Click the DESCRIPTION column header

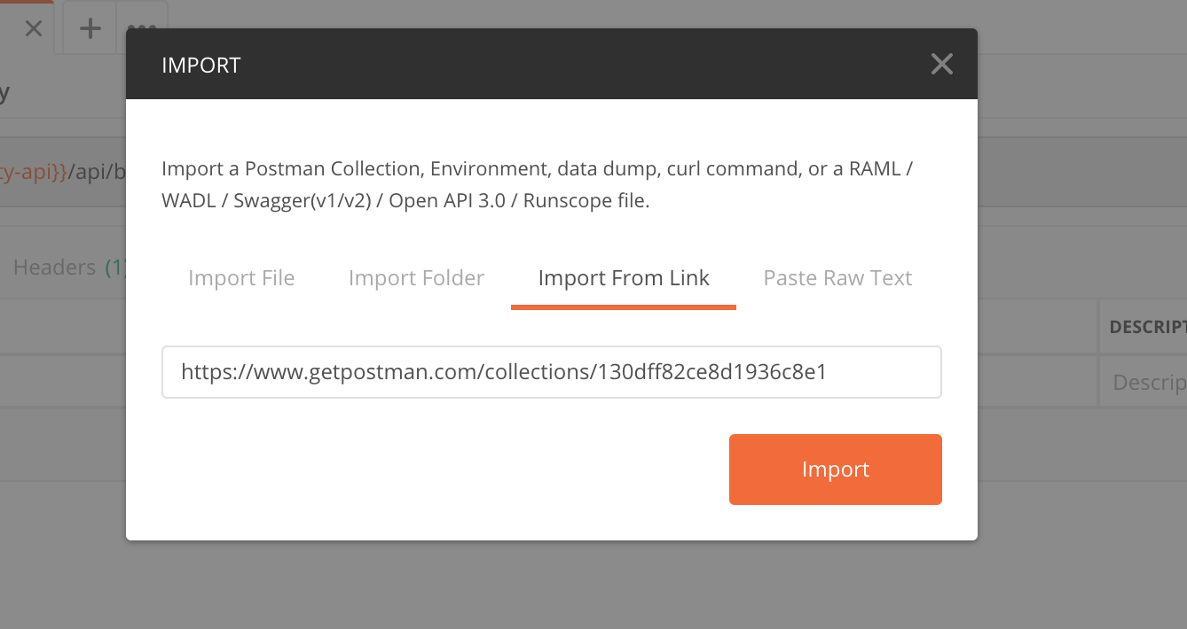[1146, 325]
